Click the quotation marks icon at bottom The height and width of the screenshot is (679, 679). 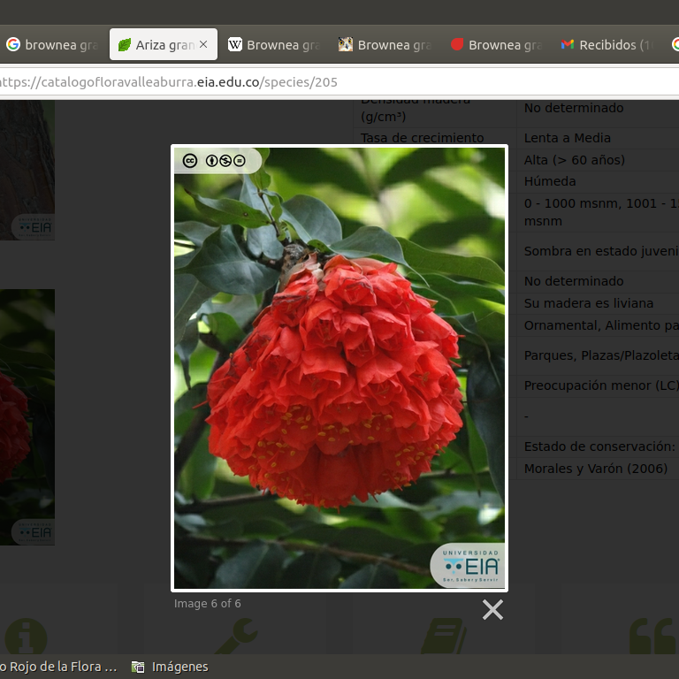(652, 637)
